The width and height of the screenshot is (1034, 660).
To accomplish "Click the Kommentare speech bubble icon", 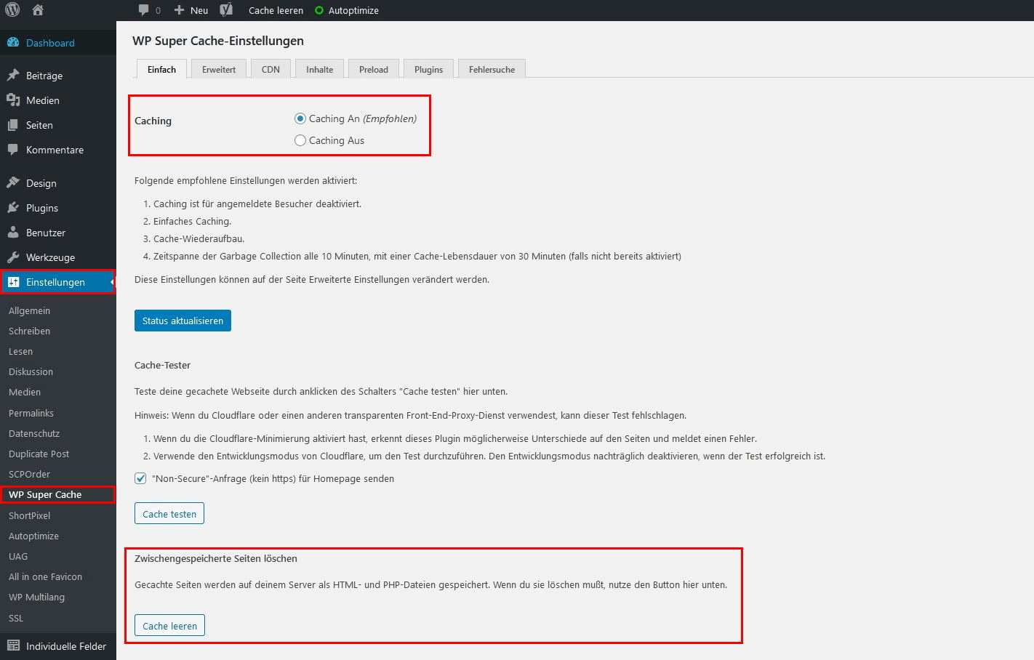I will point(13,150).
